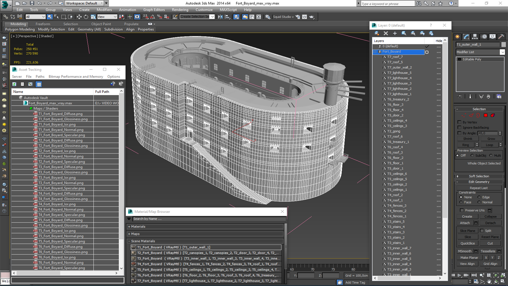This screenshot has height=286, width=508.
Task: Click the MSmooth button
Action: (x=465, y=251)
